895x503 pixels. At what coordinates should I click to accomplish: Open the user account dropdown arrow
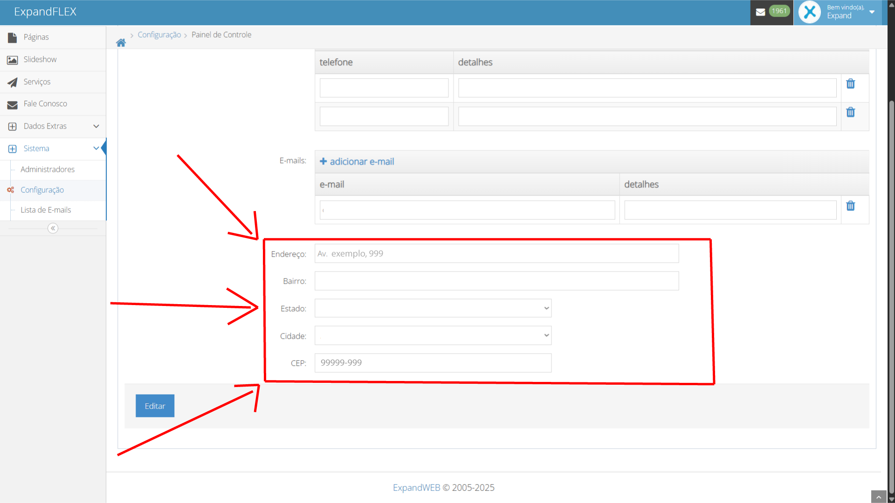point(872,12)
